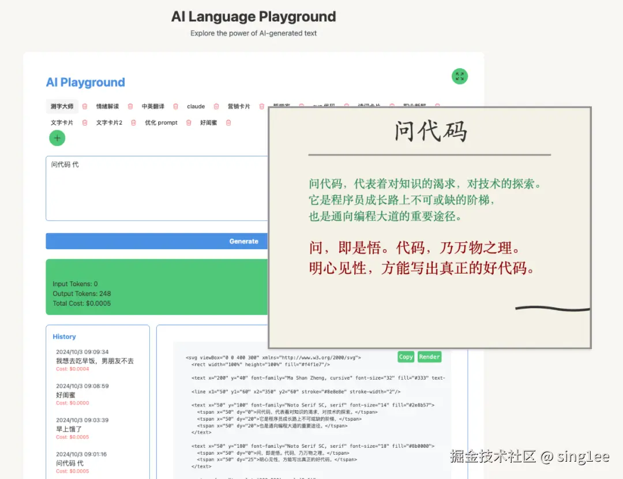Click the green fullscreen expand icon
Image resolution: width=623 pixels, height=479 pixels.
pyautogui.click(x=459, y=76)
